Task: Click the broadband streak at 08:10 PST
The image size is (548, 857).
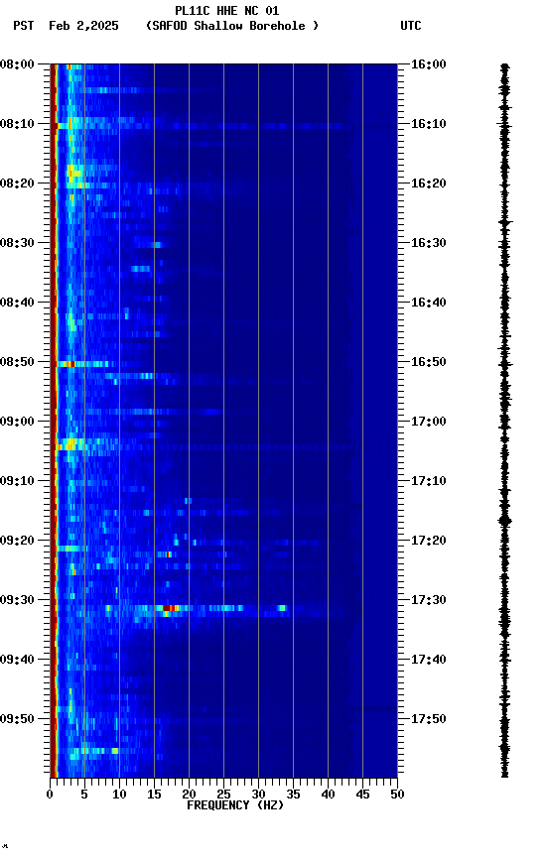Action: [200, 126]
